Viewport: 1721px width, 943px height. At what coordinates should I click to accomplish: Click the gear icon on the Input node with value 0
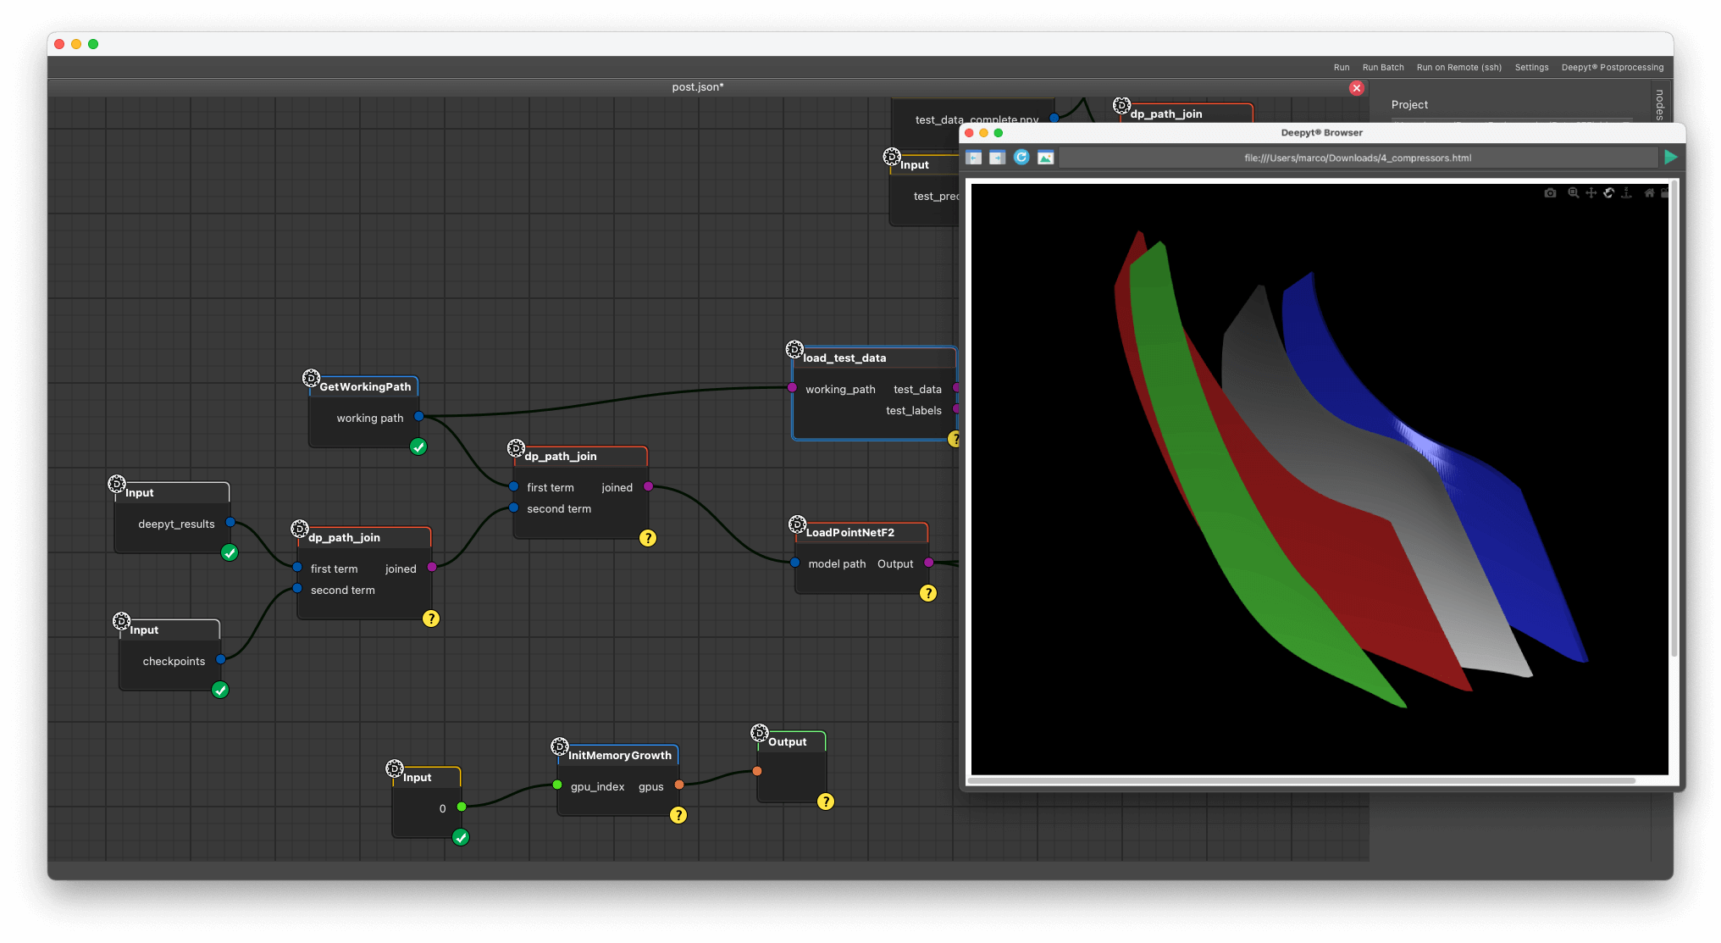tap(395, 768)
